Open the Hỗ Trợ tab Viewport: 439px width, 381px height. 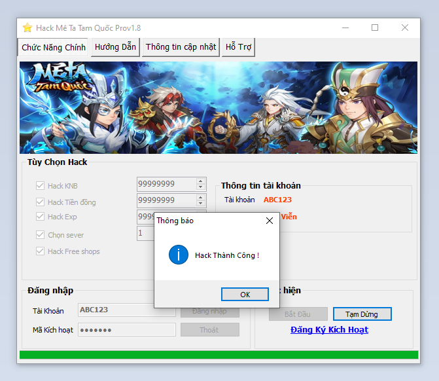coord(238,47)
